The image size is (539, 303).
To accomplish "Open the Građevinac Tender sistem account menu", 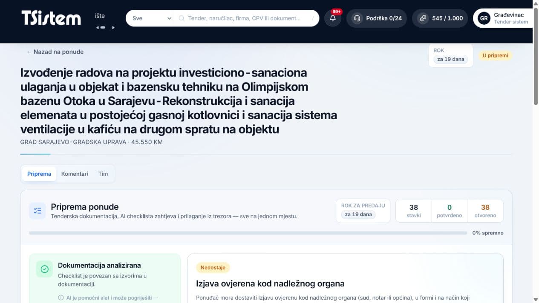I will click(503, 18).
